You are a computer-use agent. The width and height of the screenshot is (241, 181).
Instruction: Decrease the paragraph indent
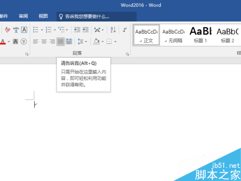77,30
